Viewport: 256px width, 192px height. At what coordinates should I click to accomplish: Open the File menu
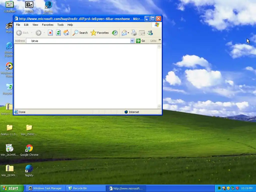coord(18,25)
